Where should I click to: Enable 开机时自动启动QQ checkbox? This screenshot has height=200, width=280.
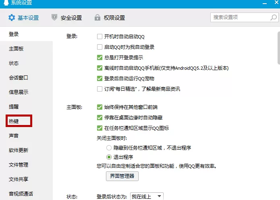100,36
